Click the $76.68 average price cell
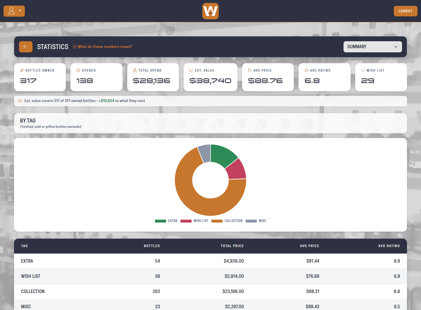 point(313,276)
